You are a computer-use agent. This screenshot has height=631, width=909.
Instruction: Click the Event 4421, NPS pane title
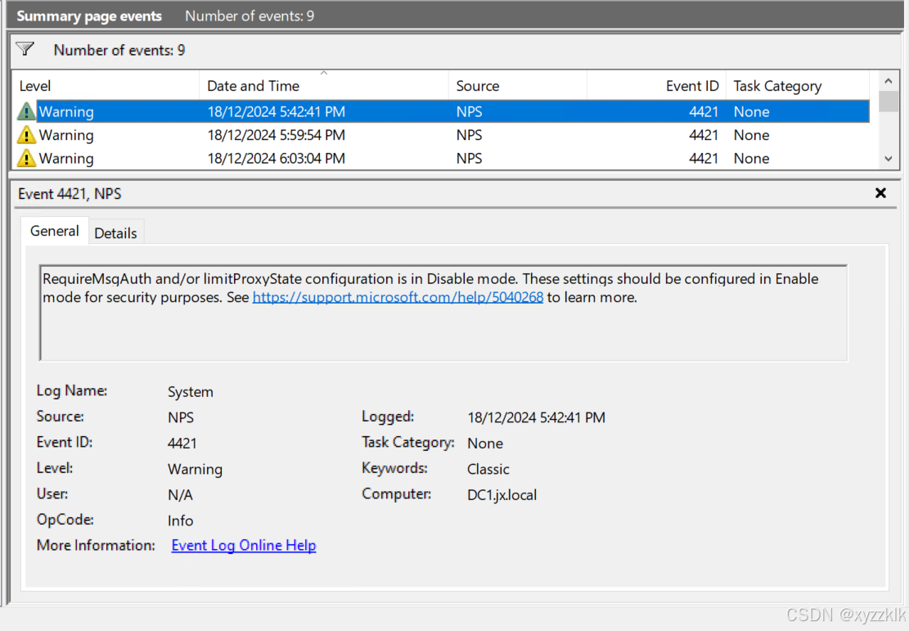point(70,194)
